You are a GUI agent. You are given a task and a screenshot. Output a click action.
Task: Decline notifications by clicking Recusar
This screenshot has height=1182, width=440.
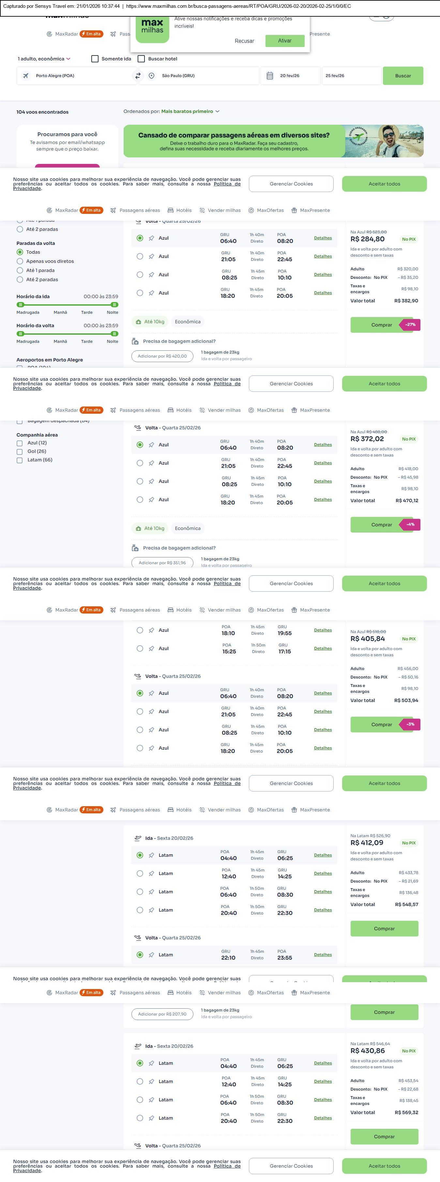tap(244, 41)
